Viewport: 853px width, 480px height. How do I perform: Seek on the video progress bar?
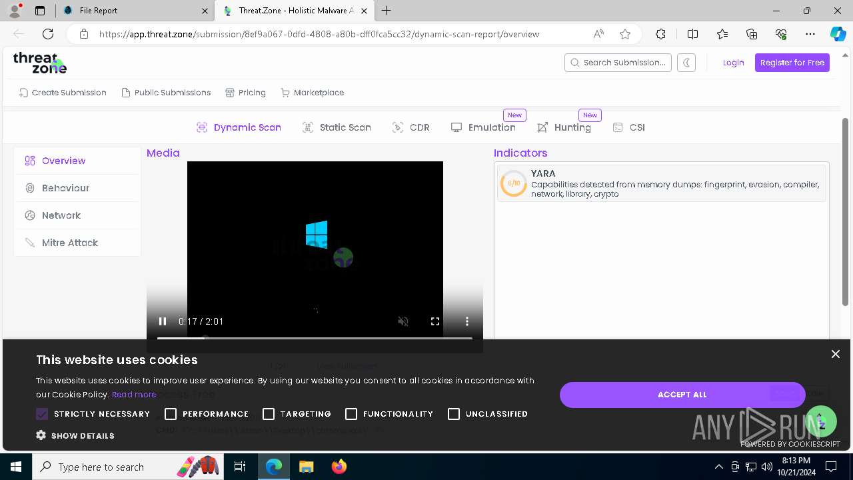point(315,338)
